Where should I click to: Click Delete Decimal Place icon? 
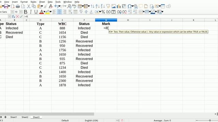[x=125, y=12]
